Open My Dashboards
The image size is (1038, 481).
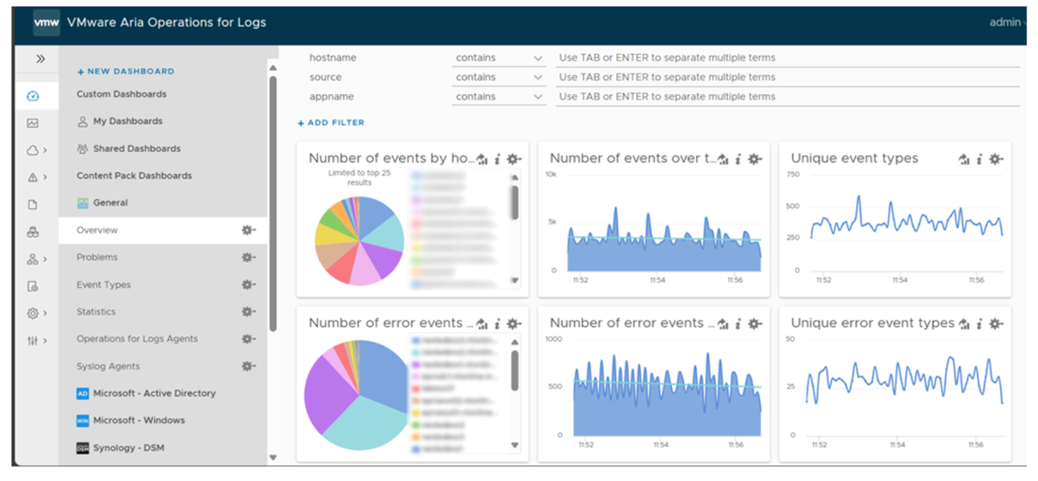(x=128, y=121)
